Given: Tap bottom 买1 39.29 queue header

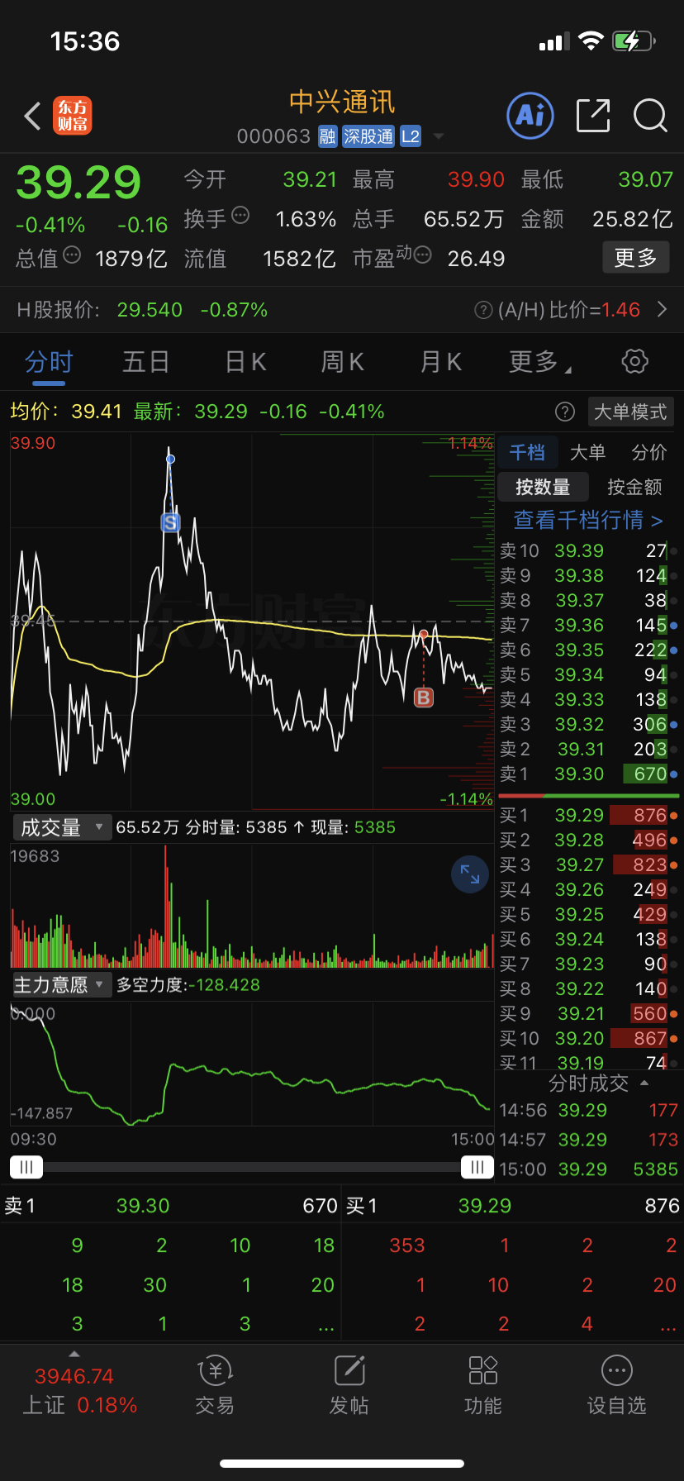Looking at the screenshot, I should pos(513,1206).
